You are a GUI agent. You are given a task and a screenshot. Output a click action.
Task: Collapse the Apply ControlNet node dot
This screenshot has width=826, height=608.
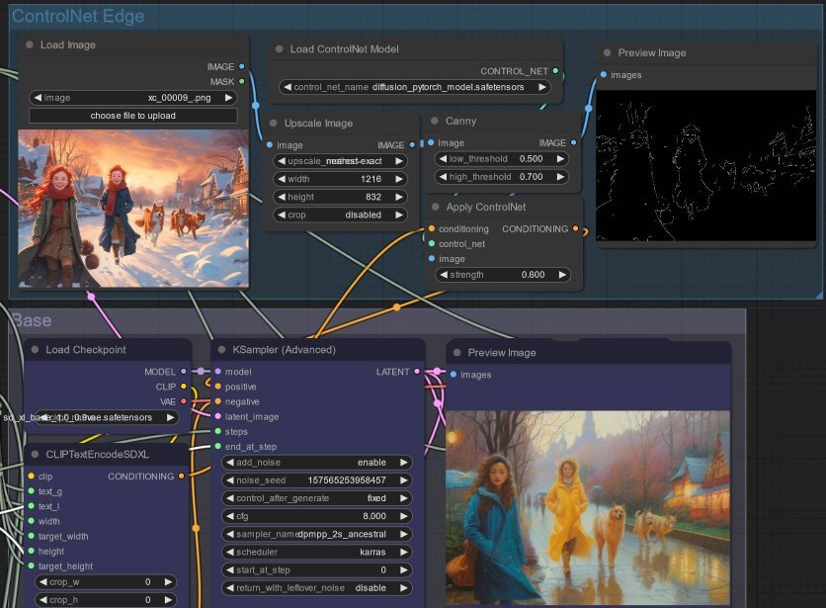(x=435, y=207)
